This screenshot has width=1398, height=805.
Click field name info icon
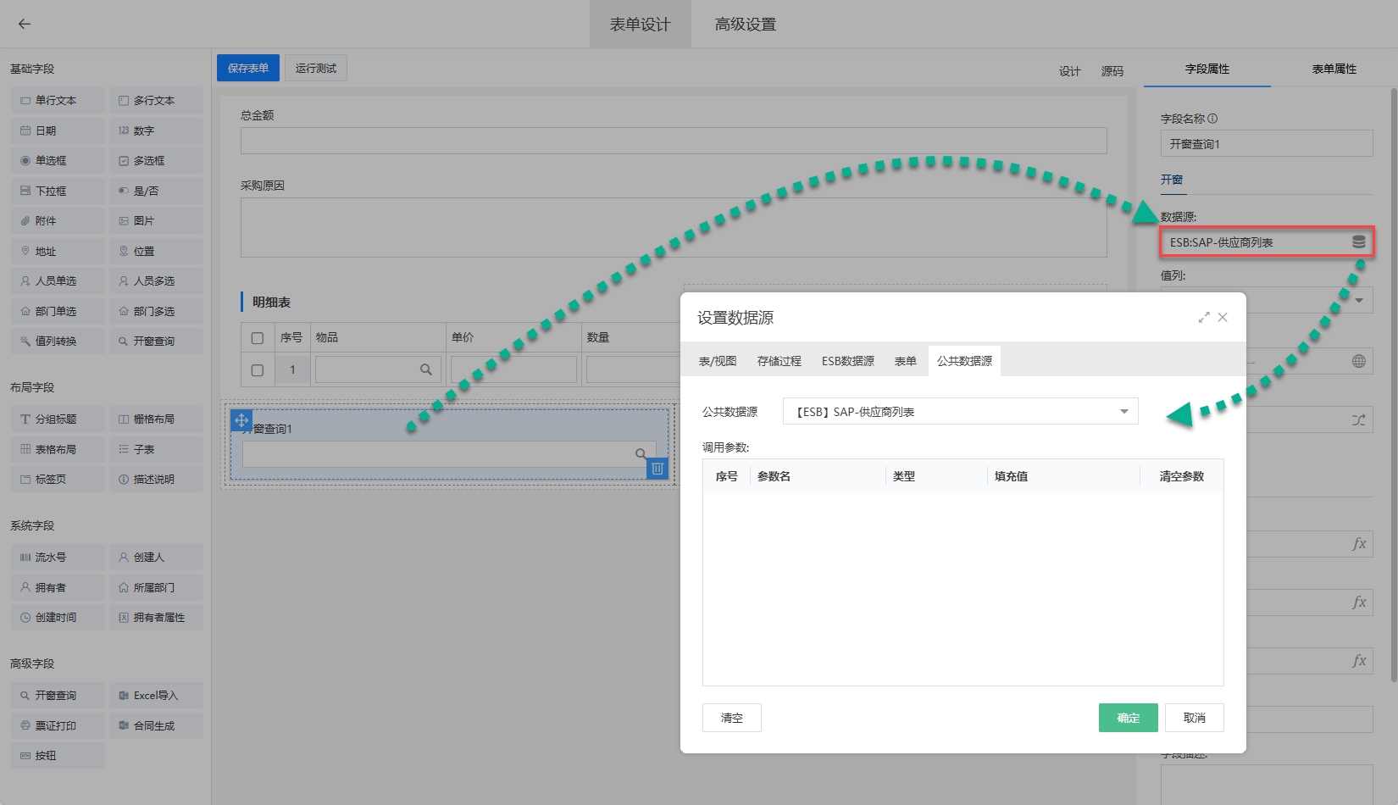1212,119
